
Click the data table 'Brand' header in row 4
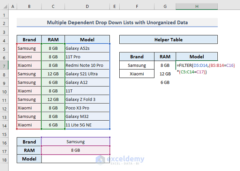click(x=29, y=40)
